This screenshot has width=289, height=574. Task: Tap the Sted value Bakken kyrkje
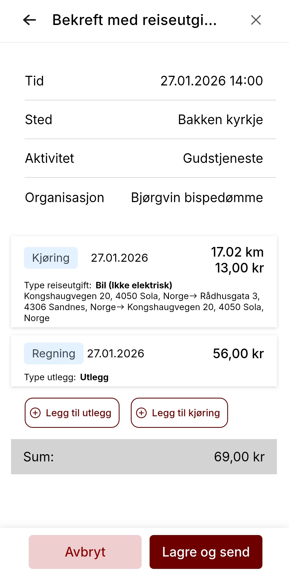pyautogui.click(x=220, y=120)
